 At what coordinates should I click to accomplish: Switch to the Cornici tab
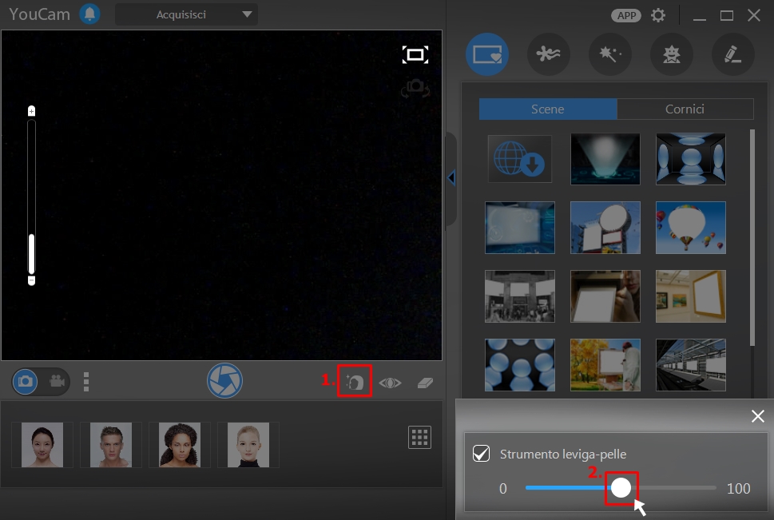pos(685,109)
